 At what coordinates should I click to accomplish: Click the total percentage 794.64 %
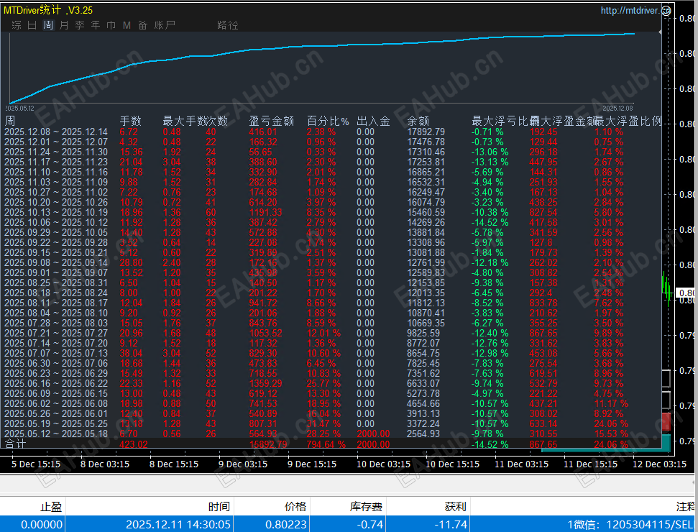(x=326, y=444)
